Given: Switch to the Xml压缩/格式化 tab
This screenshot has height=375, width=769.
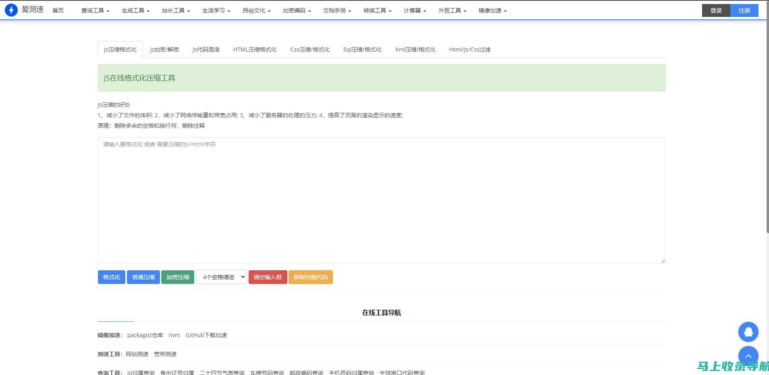Looking at the screenshot, I should [415, 50].
